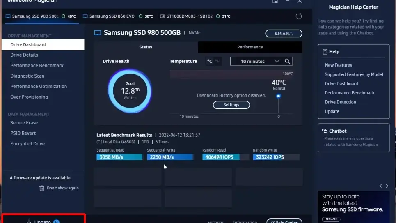Screen dimensions: 396x223
Task: Select the Samsung SSD 860 EVO drive tab
Action: point(118,16)
